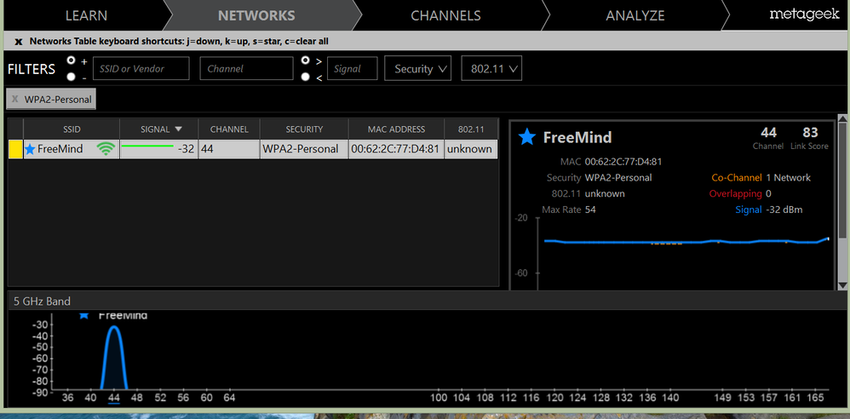Click the Overlapping 0 label
Screen dimensions: 850x419
point(740,194)
